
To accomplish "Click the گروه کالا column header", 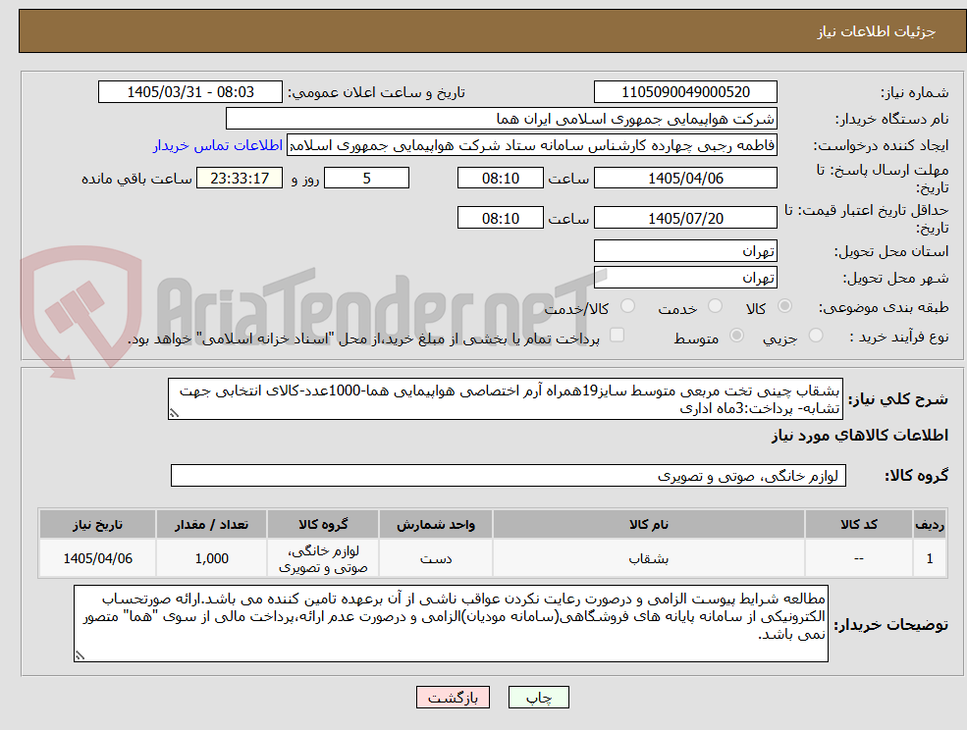I will click(x=323, y=525).
